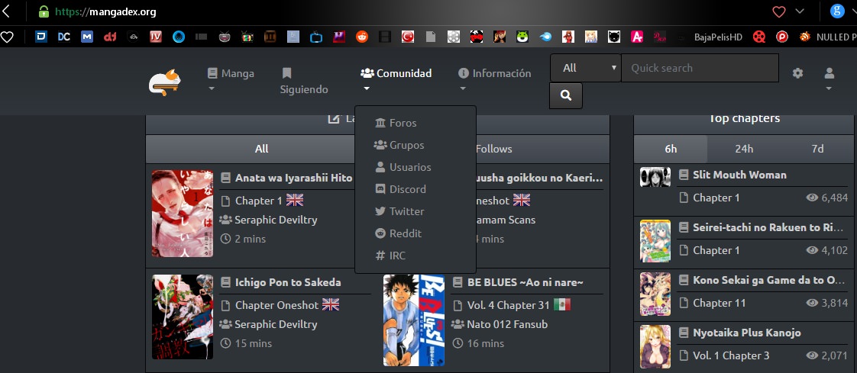The image size is (857, 373).
Task: Open the settings gear icon
Action: (797, 73)
